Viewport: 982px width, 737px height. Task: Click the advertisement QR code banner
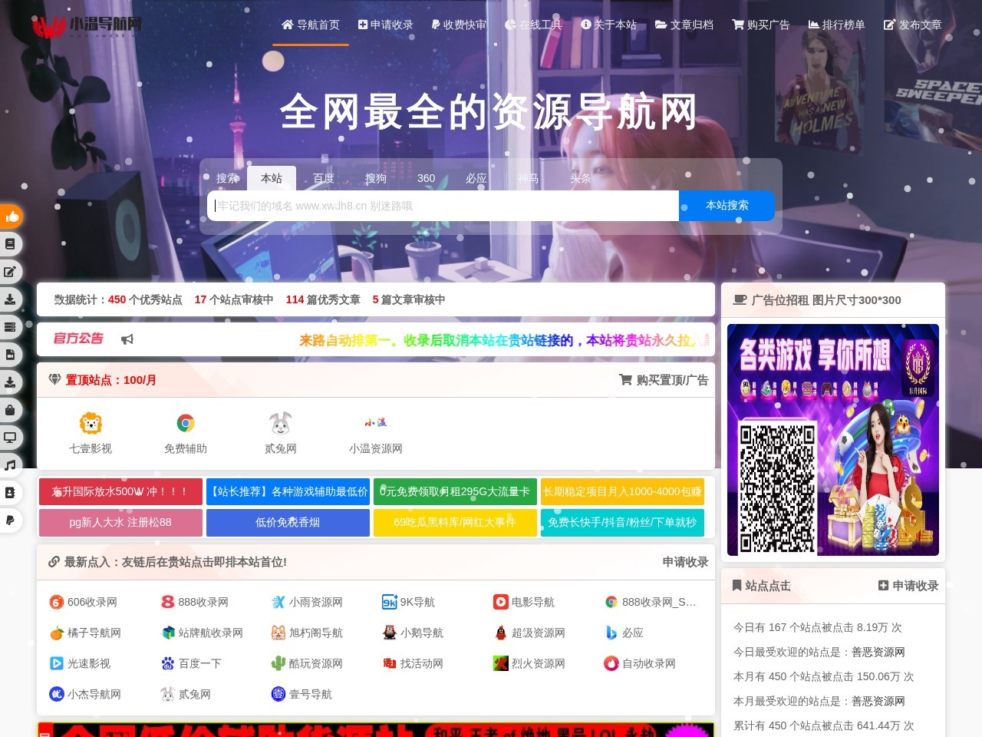[x=832, y=439]
